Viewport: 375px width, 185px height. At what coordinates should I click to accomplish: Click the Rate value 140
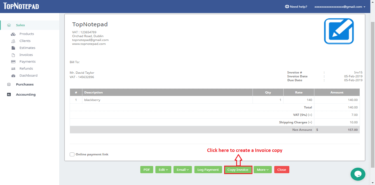pyautogui.click(x=309, y=100)
